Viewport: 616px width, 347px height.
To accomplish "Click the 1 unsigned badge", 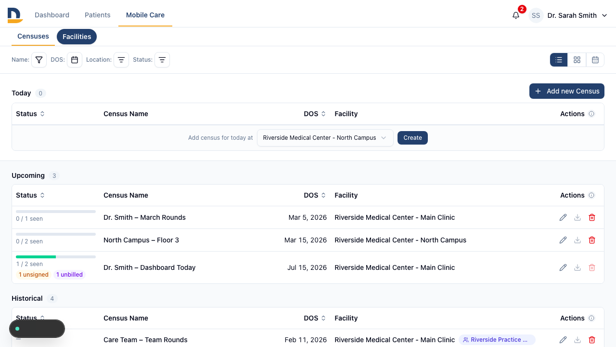I will (34, 275).
